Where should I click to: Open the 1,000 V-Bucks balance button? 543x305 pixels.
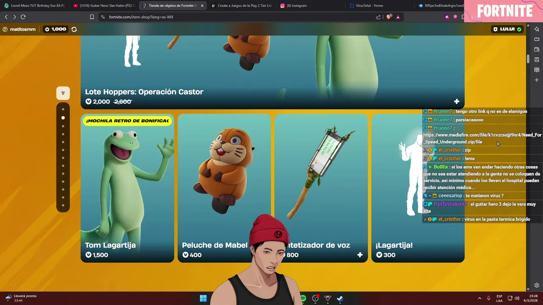(x=56, y=29)
